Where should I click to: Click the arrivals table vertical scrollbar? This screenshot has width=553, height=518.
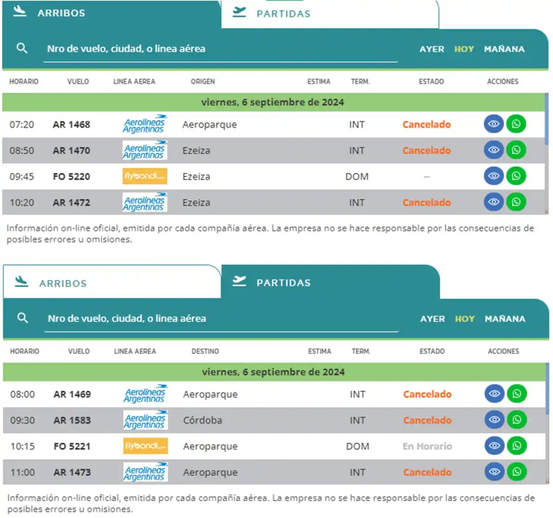coord(547,120)
